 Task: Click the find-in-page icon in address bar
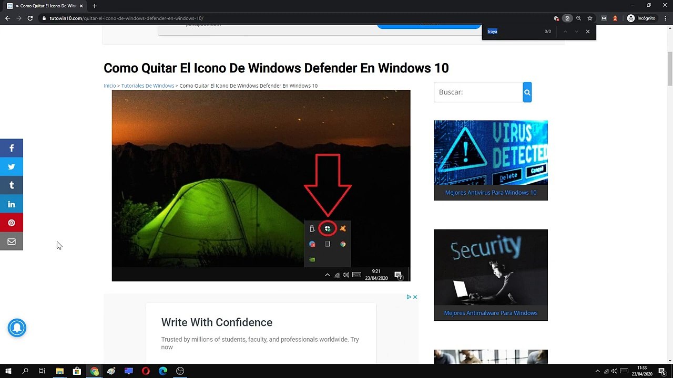(567, 18)
